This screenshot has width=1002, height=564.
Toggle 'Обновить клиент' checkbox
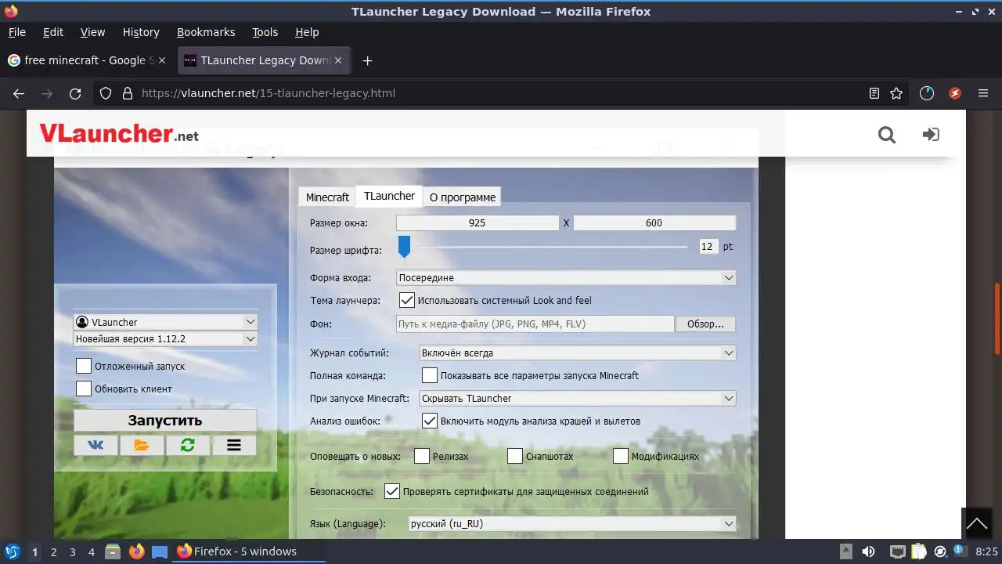coord(84,389)
